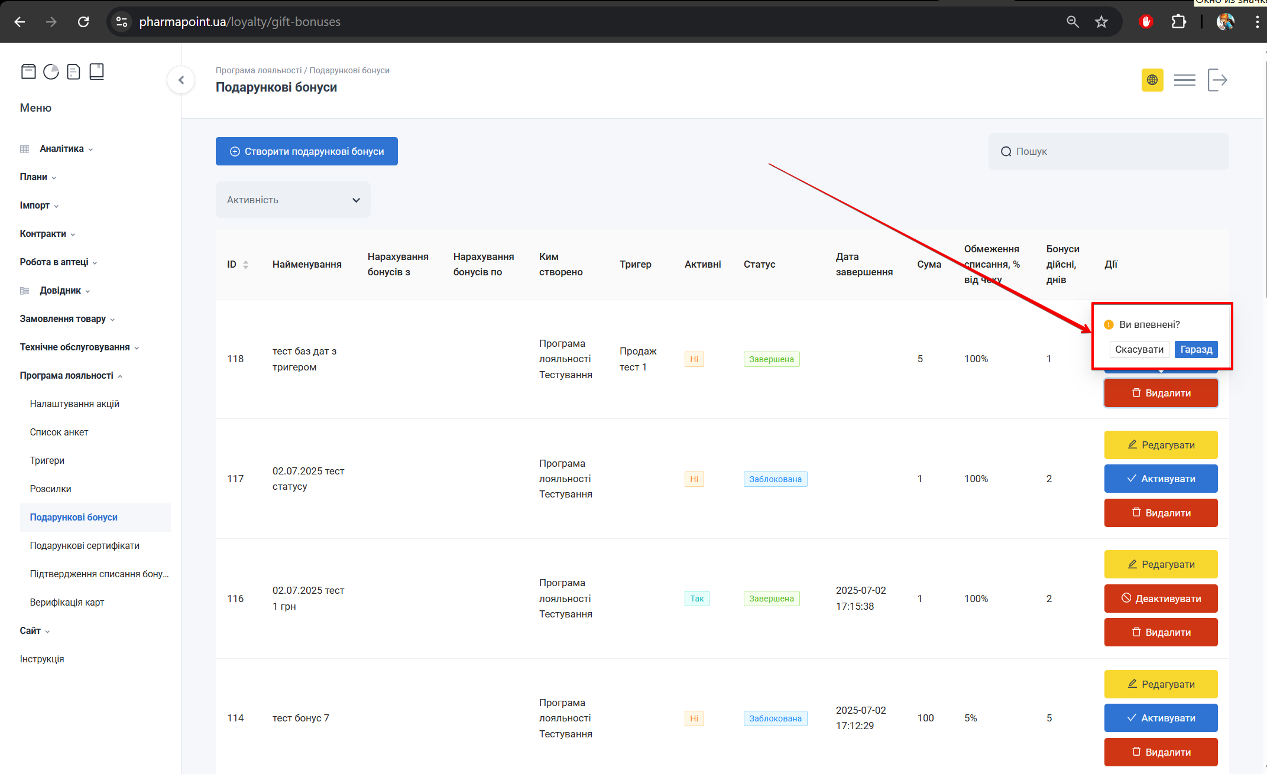Click the book icon above Меню
Screen dimensions: 1267x774
click(96, 71)
